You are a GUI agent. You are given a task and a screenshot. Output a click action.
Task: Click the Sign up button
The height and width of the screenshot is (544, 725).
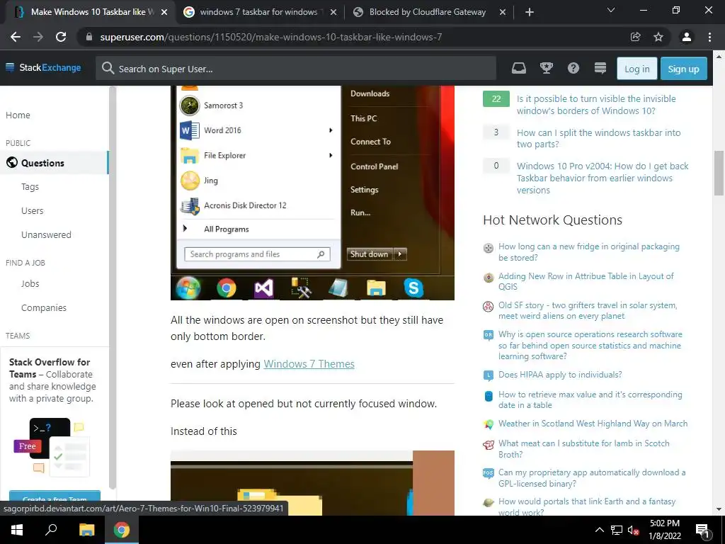[x=683, y=69]
